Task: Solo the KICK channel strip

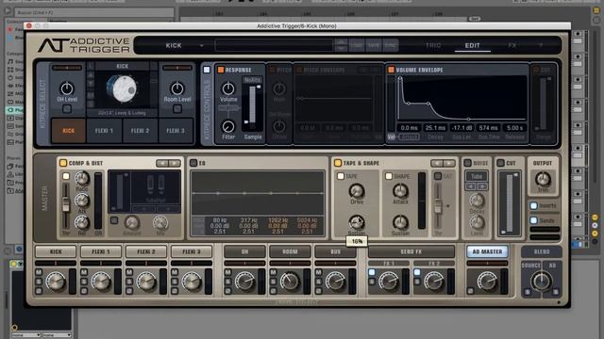Action: (x=39, y=282)
